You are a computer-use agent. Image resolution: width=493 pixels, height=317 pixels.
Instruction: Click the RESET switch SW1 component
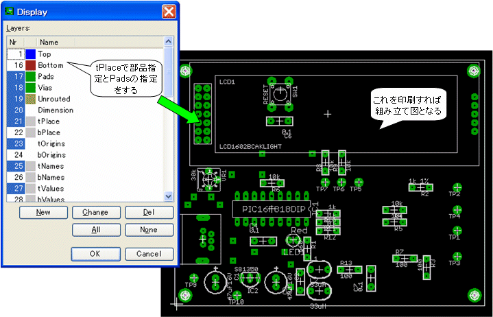[x=279, y=94]
